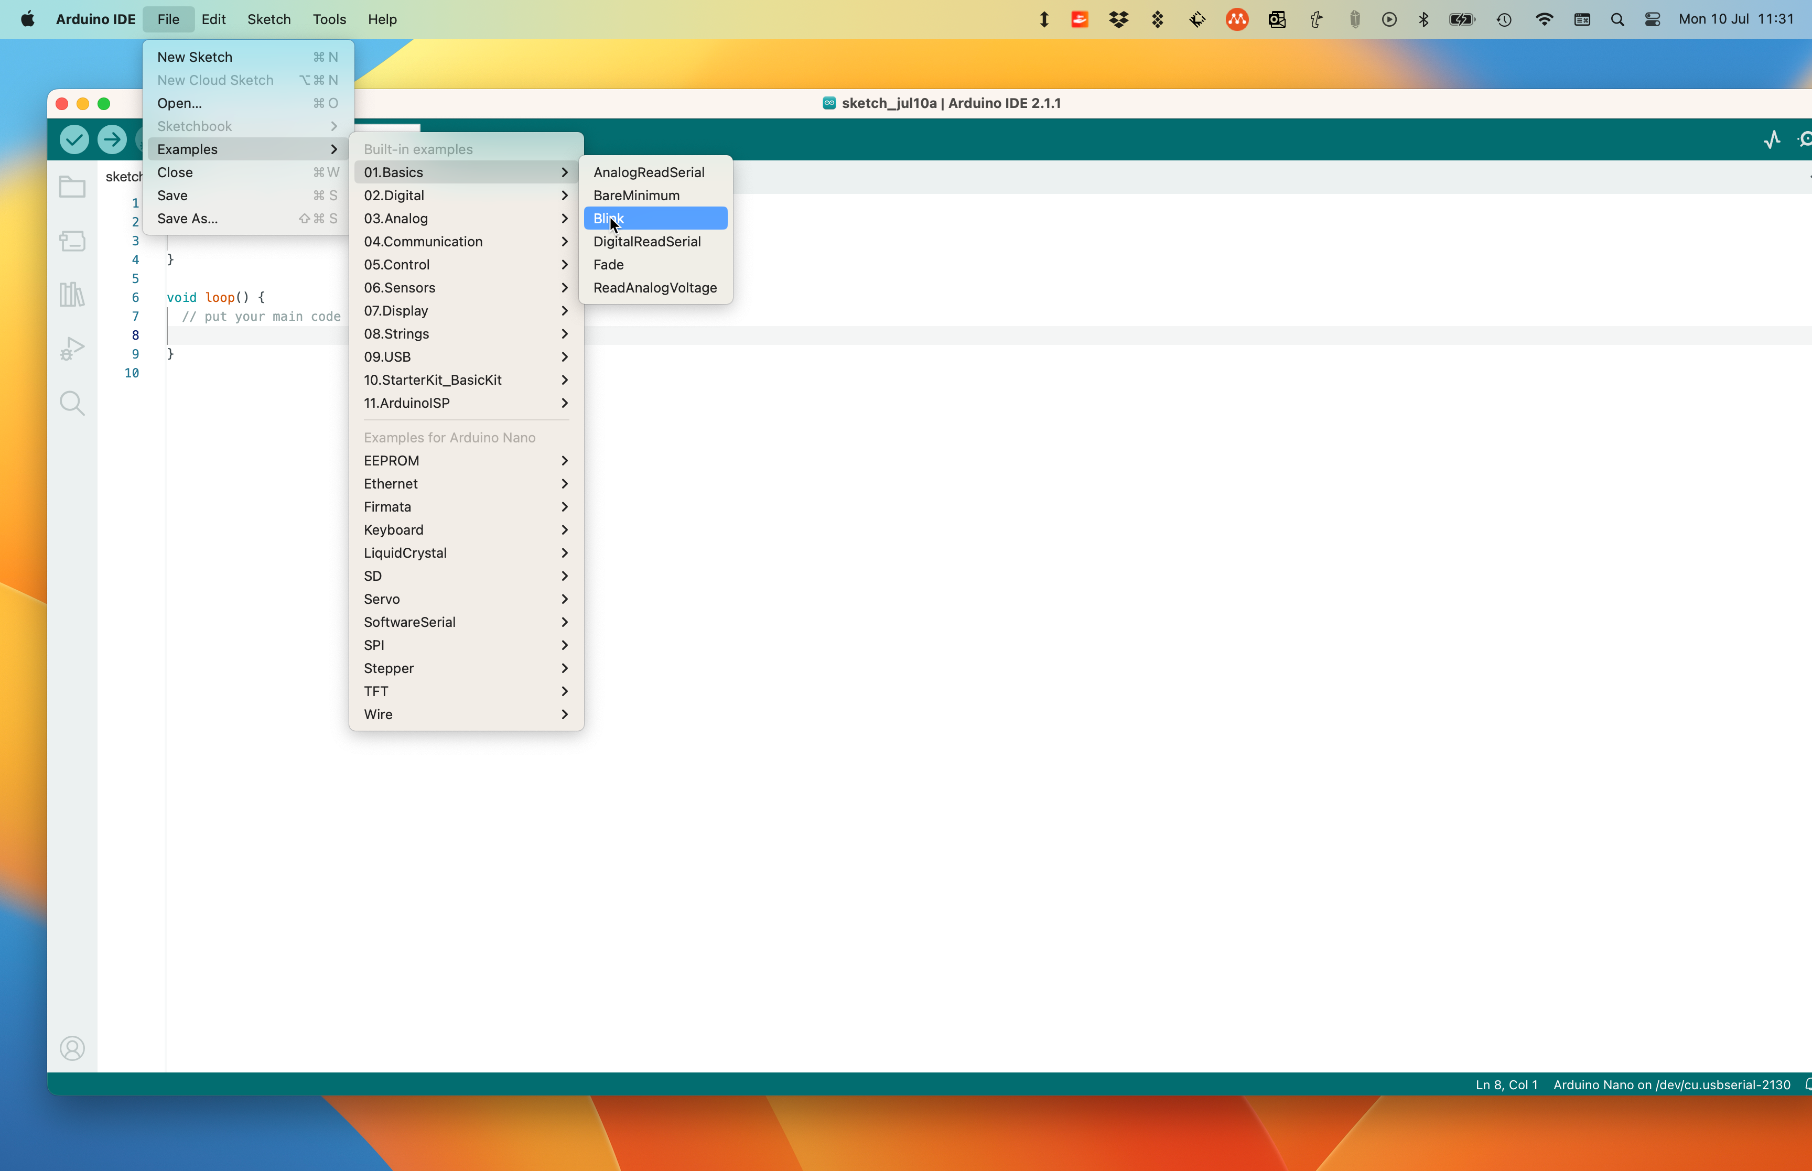Screen dimensions: 1812x1171
Task: Open Spotlight search in the menu bar
Action: (1617, 19)
